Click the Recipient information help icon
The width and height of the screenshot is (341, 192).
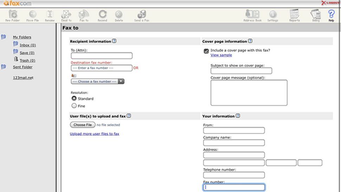pyautogui.click(x=114, y=41)
